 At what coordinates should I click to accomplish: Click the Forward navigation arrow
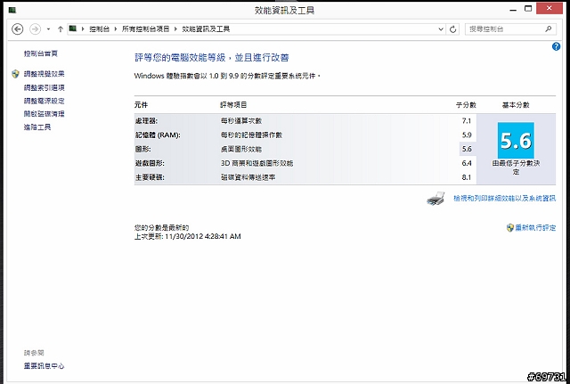click(35, 29)
